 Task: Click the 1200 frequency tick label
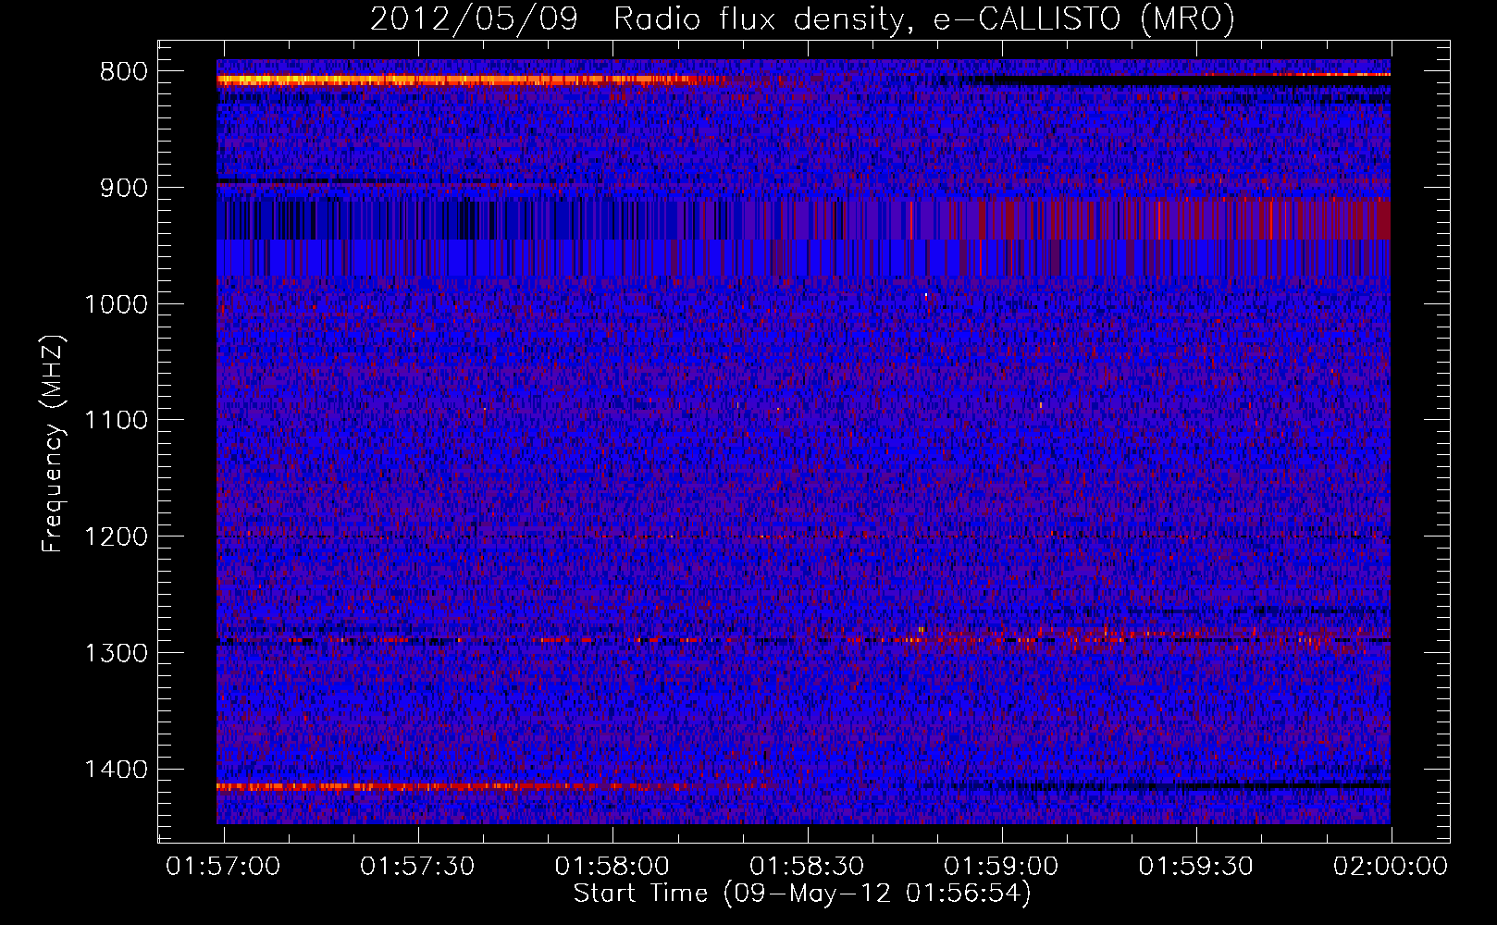(116, 537)
